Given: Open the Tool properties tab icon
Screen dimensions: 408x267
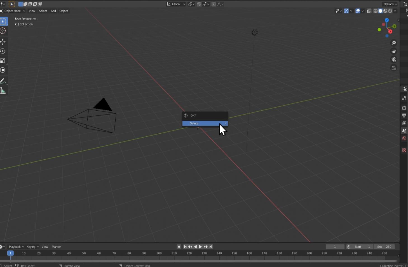Looking at the screenshot, I should coord(404,98).
